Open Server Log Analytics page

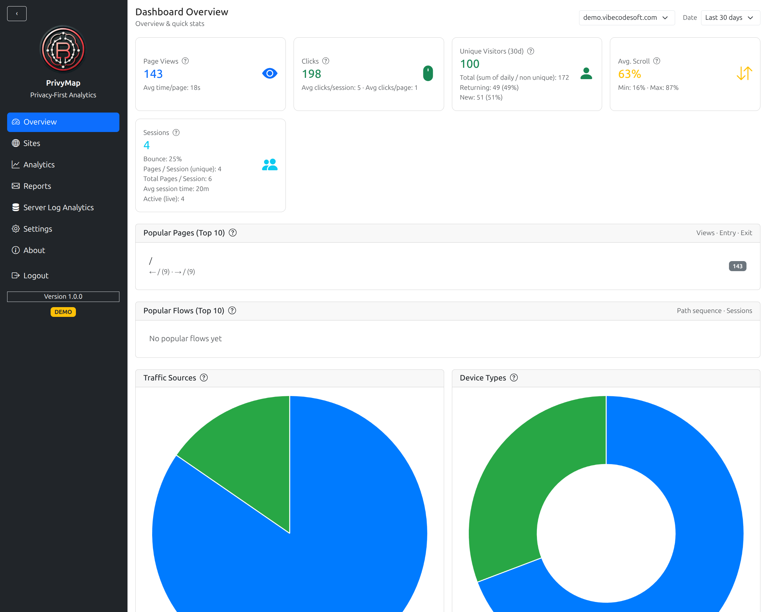(58, 208)
